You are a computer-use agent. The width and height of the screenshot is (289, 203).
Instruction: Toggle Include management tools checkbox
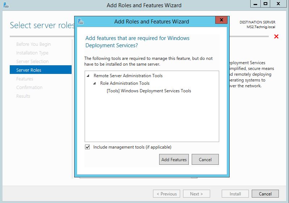coord(88,147)
